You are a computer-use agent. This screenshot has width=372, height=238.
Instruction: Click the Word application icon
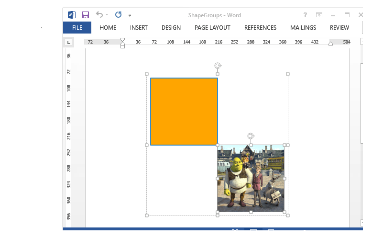pos(72,15)
